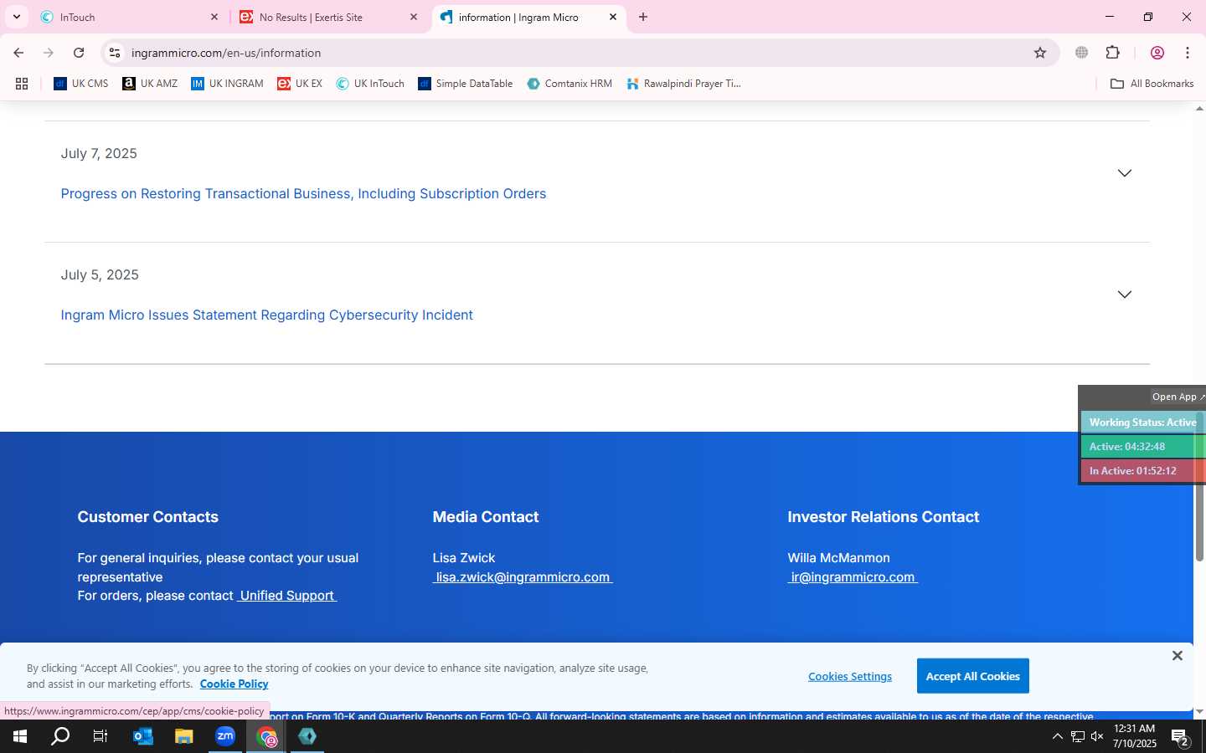Open All Bookmarks folder
The width and height of the screenshot is (1206, 753).
[1152, 84]
